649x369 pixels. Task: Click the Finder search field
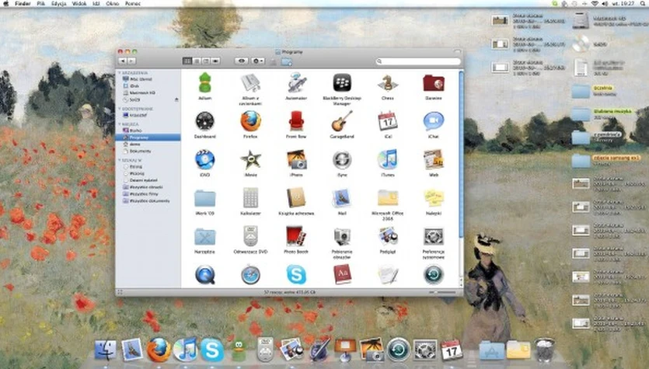coord(416,61)
